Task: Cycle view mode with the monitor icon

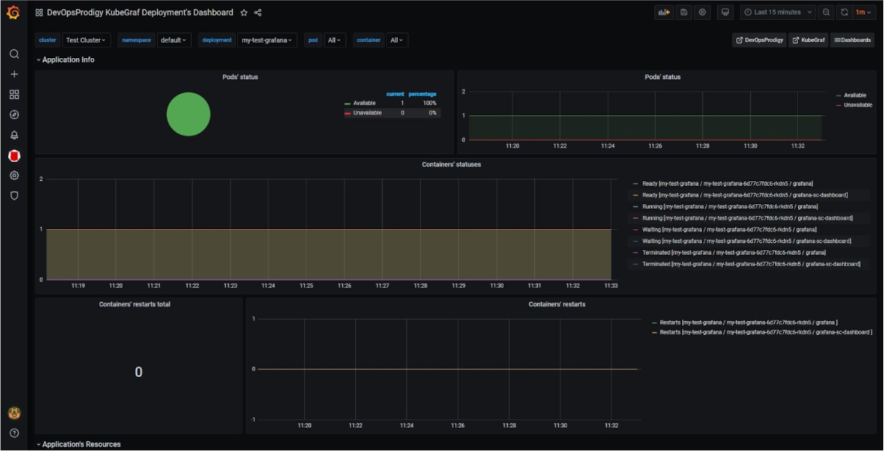Action: coord(725,12)
